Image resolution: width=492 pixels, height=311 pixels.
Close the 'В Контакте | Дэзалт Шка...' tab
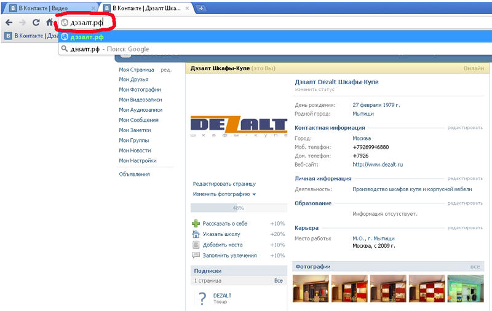tap(187, 8)
